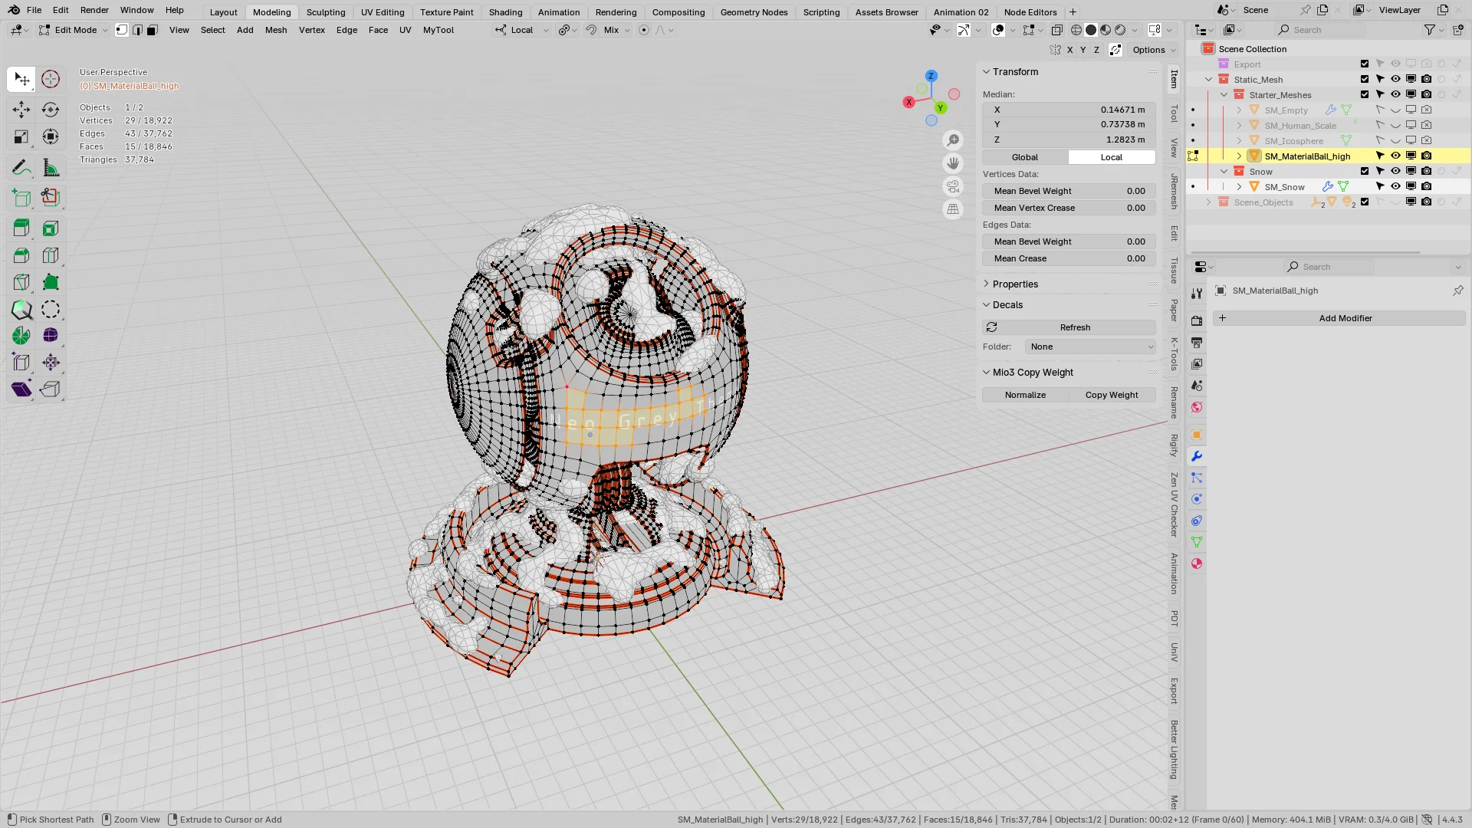Select the Rip Region tool
Screen dimensions: 1472x828
(x=51, y=389)
